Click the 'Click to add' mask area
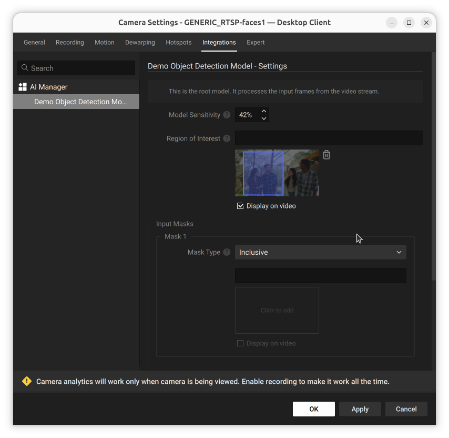This screenshot has height=438, width=449. click(277, 310)
